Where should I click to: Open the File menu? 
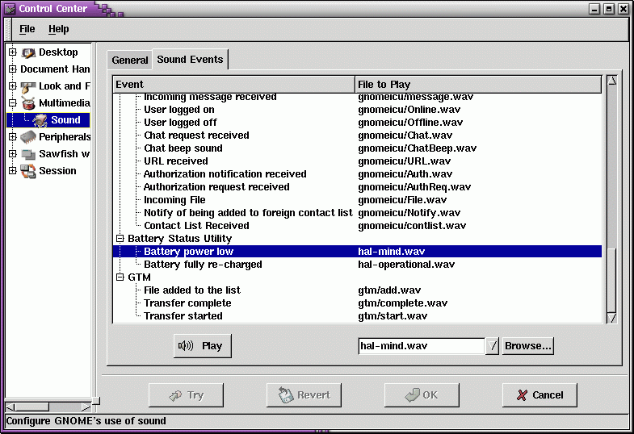(27, 29)
